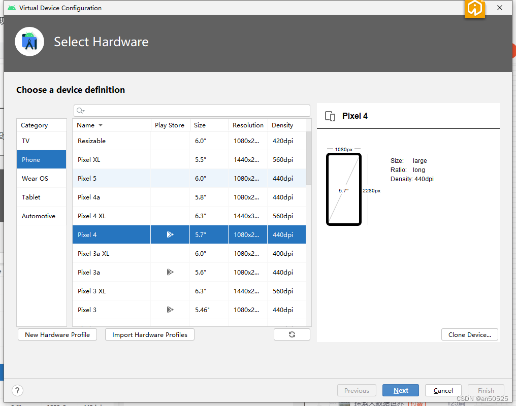The height and width of the screenshot is (406, 516).
Task: Click Next to proceed to next step
Action: tap(400, 390)
